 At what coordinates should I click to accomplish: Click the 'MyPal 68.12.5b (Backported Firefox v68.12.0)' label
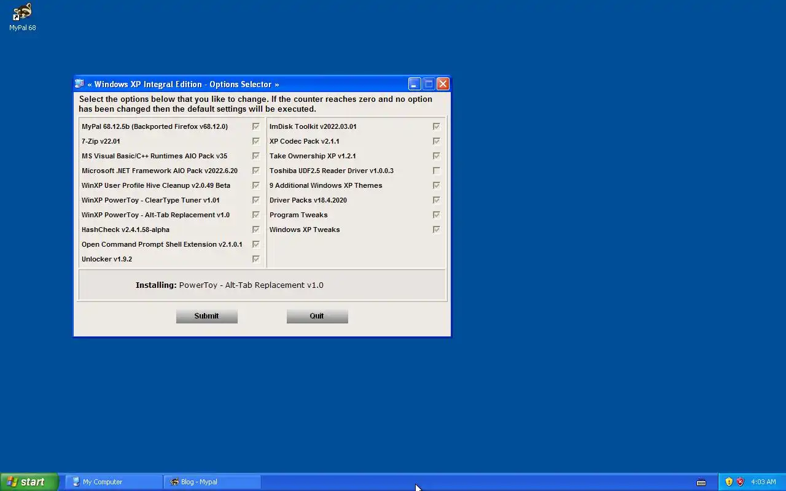[155, 126]
